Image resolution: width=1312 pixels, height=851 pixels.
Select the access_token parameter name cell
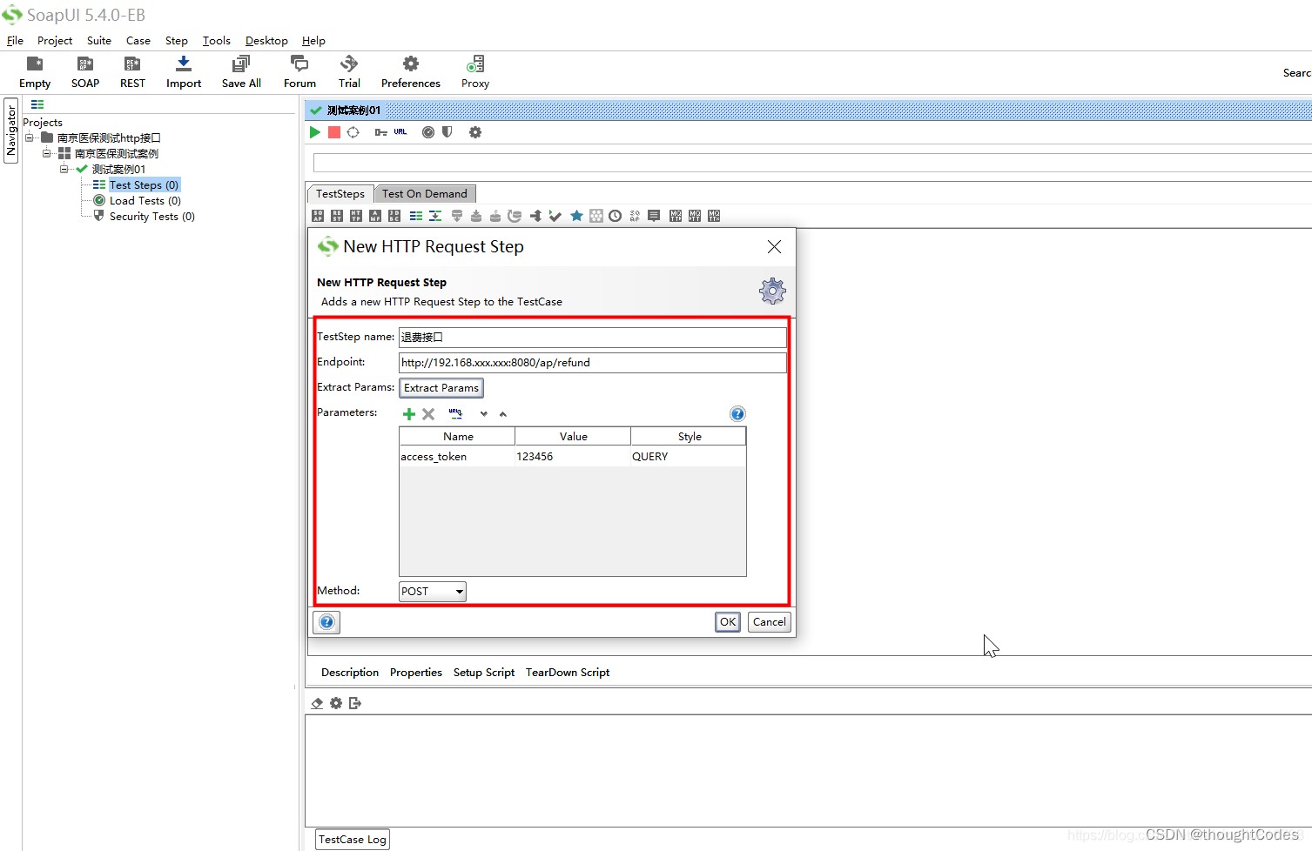pyautogui.click(x=457, y=457)
